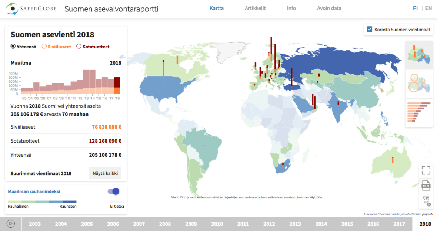Select year 2008 on timeline
This screenshot has width=437, height=231.
coord(165,224)
